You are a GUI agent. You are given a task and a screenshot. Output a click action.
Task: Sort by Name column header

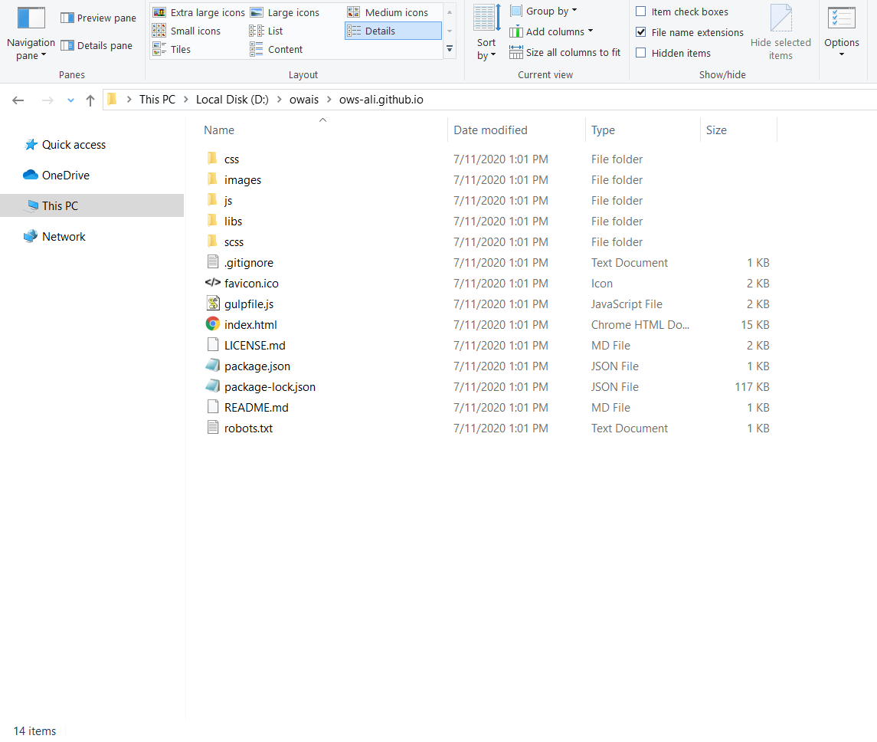[219, 130]
